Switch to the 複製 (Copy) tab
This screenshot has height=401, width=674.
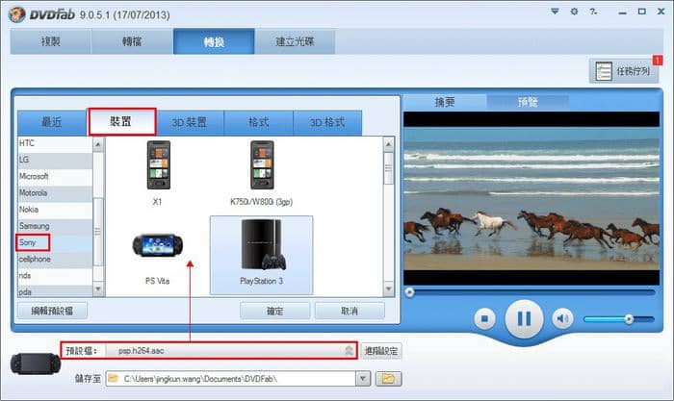pos(51,41)
